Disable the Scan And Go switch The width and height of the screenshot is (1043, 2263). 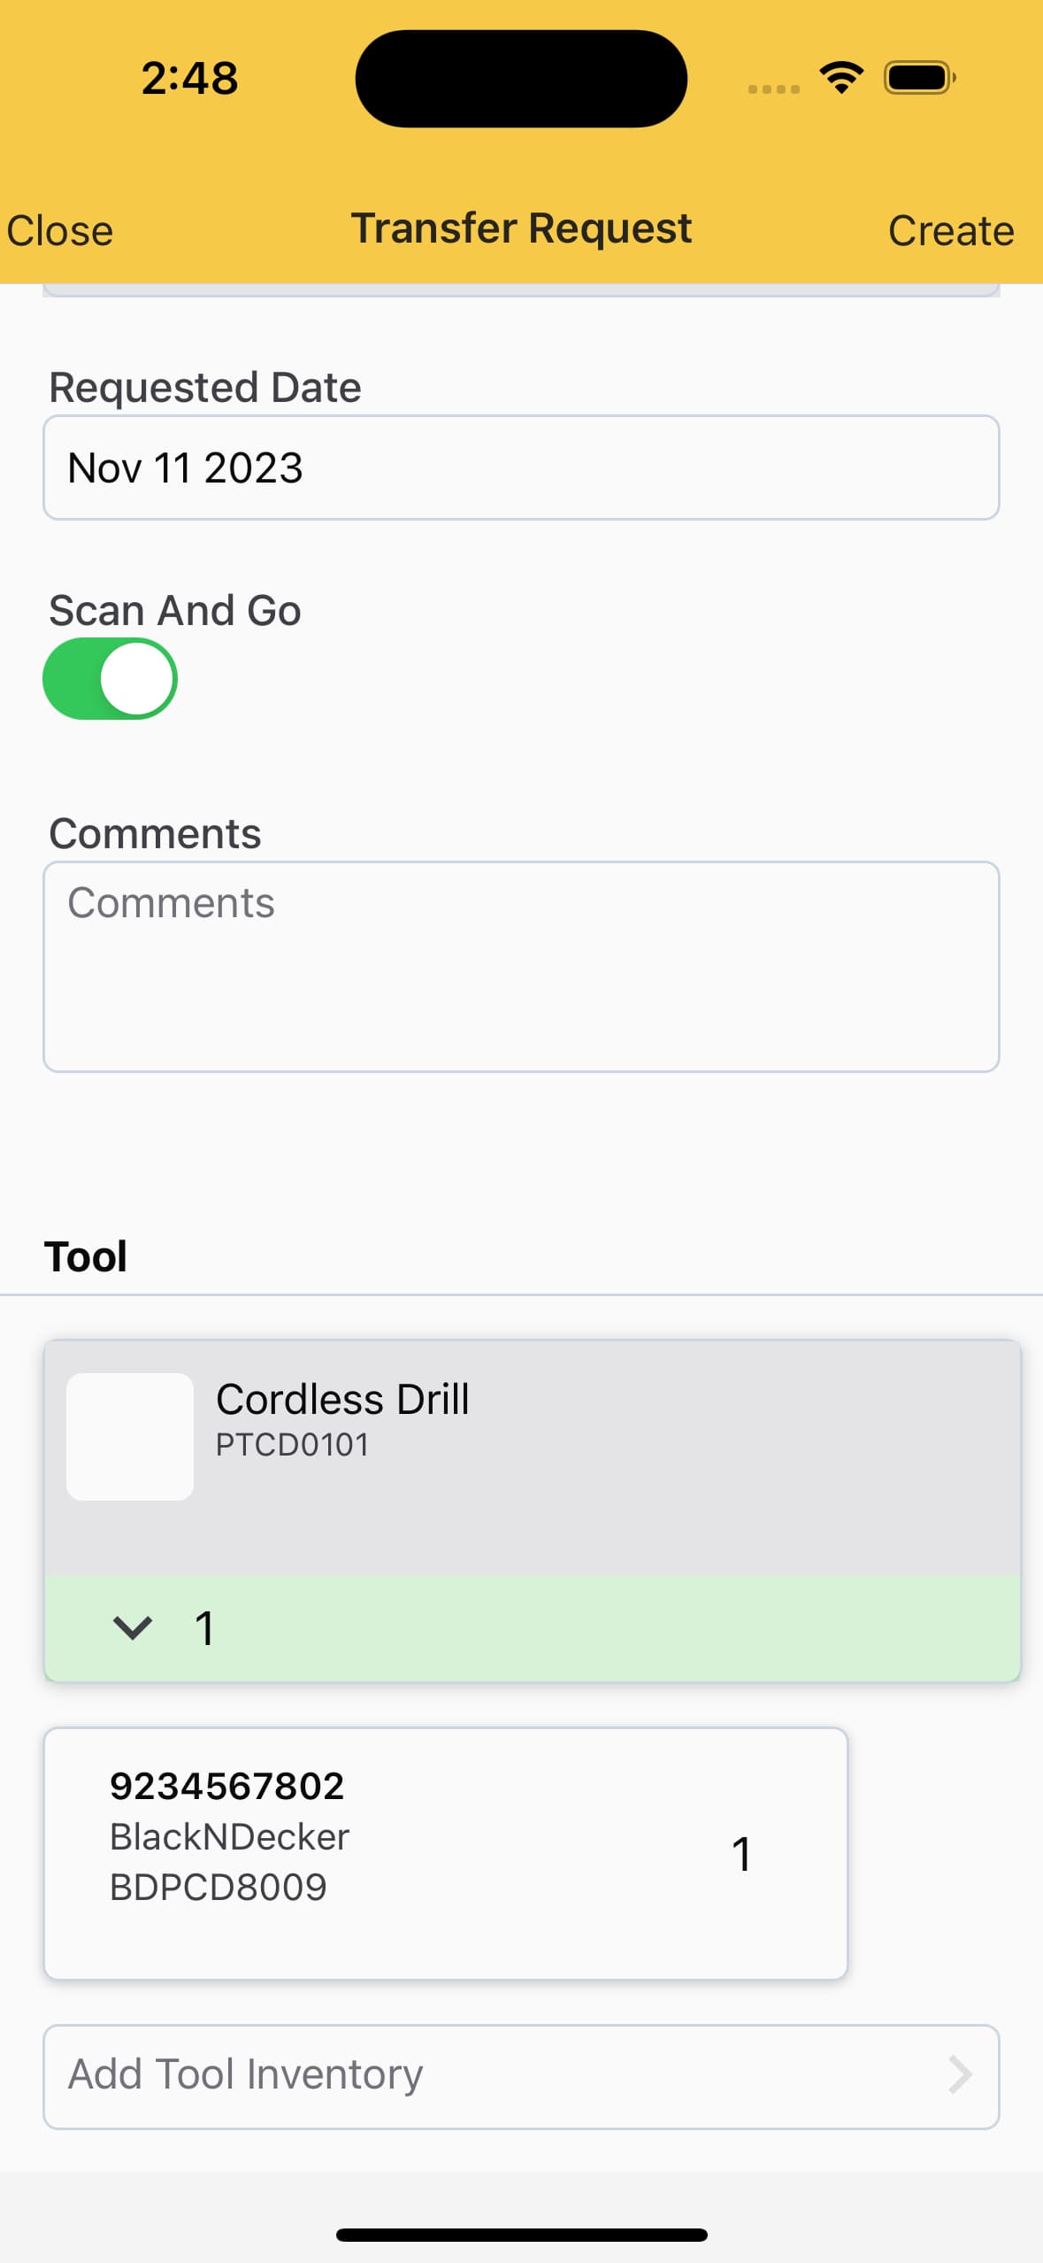[110, 679]
